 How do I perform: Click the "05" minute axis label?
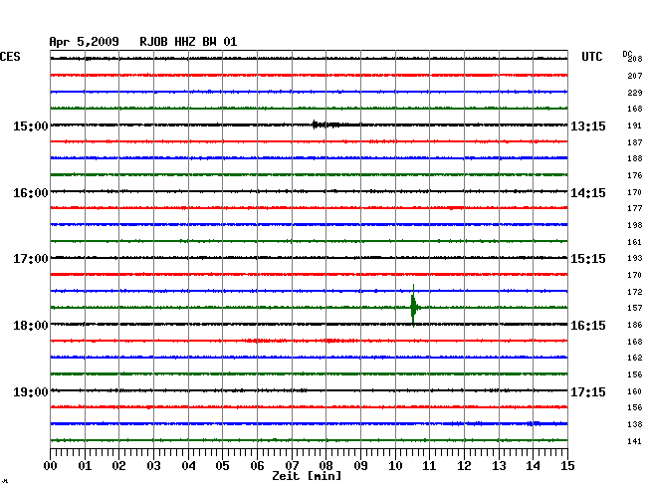[222, 465]
